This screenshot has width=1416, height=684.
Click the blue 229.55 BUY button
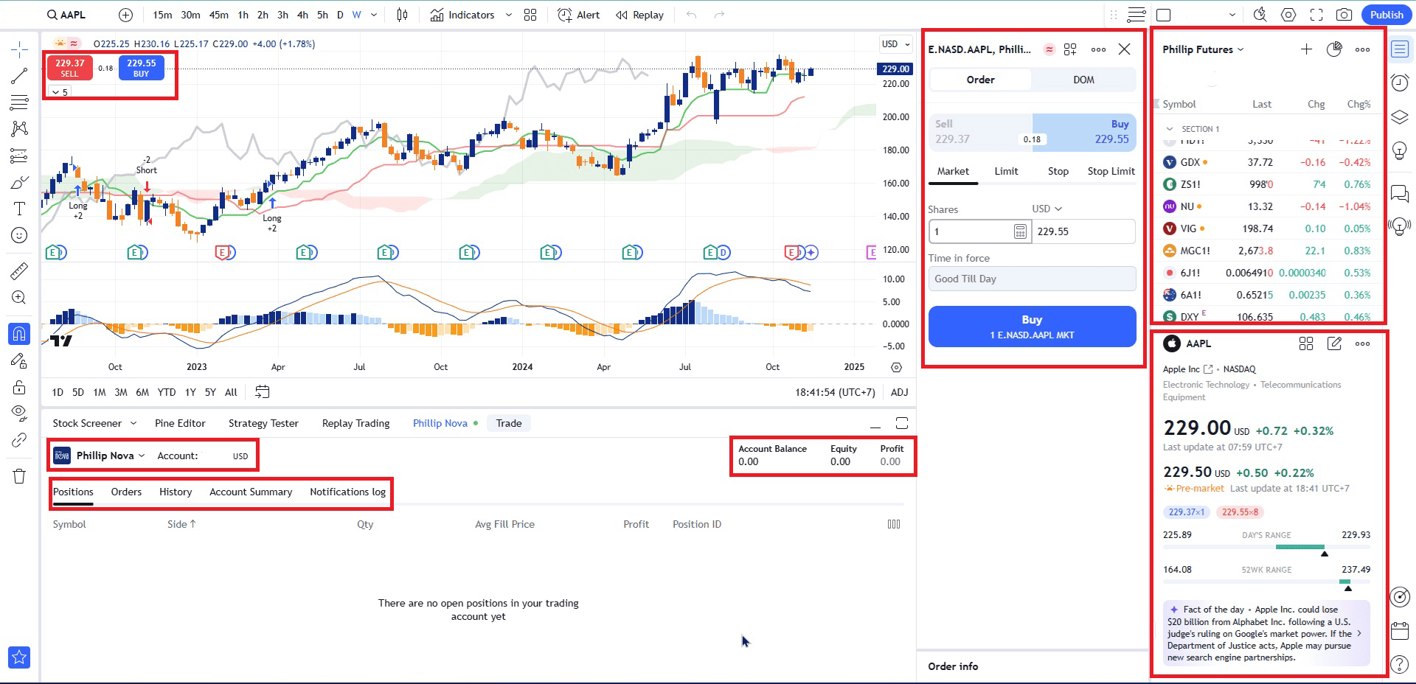(x=141, y=68)
